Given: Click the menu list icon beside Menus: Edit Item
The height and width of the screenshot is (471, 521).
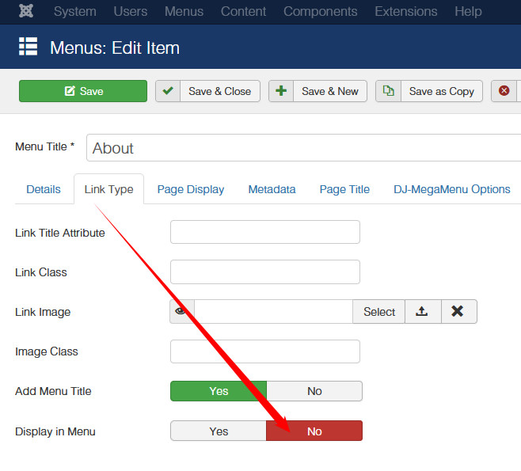Looking at the screenshot, I should 28,46.
